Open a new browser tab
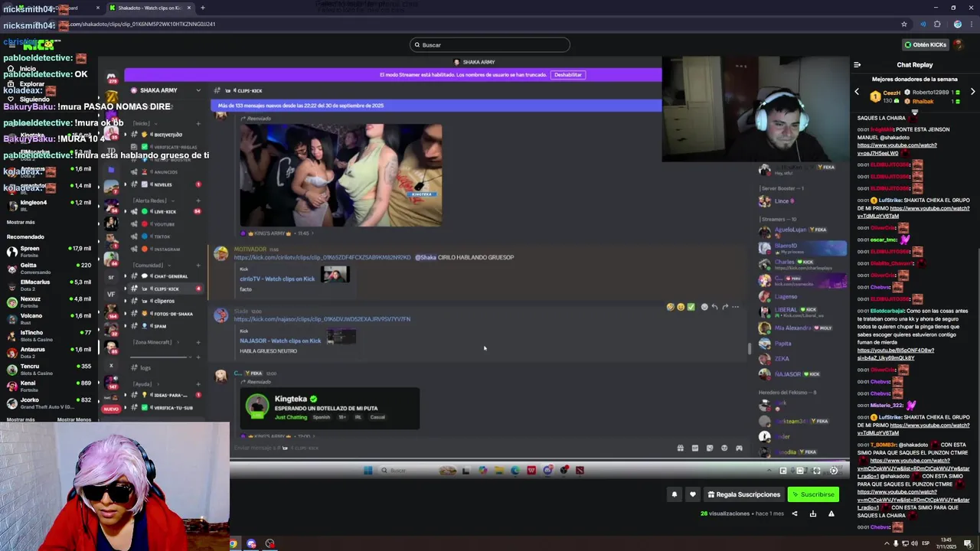This screenshot has height=551, width=980. tap(203, 8)
